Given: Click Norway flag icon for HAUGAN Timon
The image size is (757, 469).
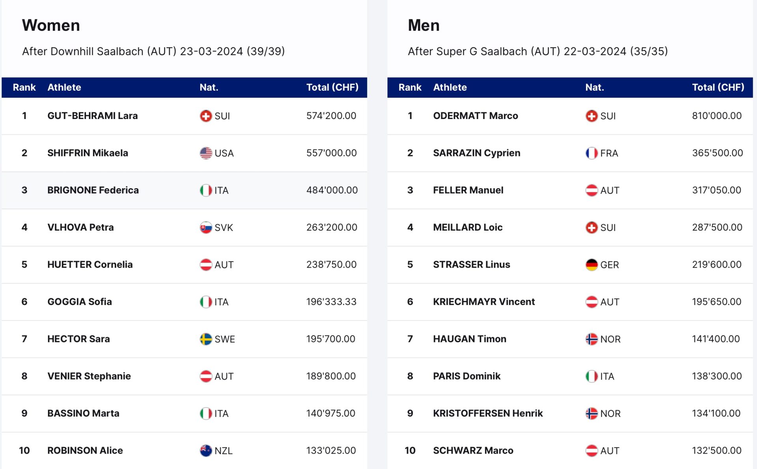Looking at the screenshot, I should coord(591,339).
